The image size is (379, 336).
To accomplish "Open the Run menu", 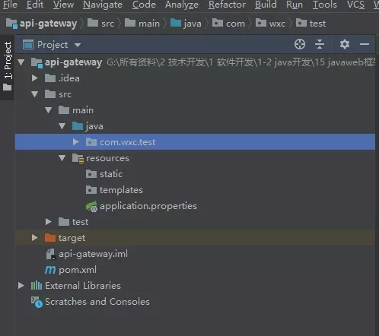I will pos(295,5).
